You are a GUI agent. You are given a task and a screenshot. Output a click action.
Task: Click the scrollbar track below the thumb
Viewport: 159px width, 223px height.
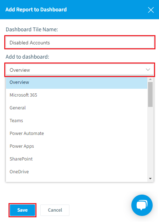point(151,142)
